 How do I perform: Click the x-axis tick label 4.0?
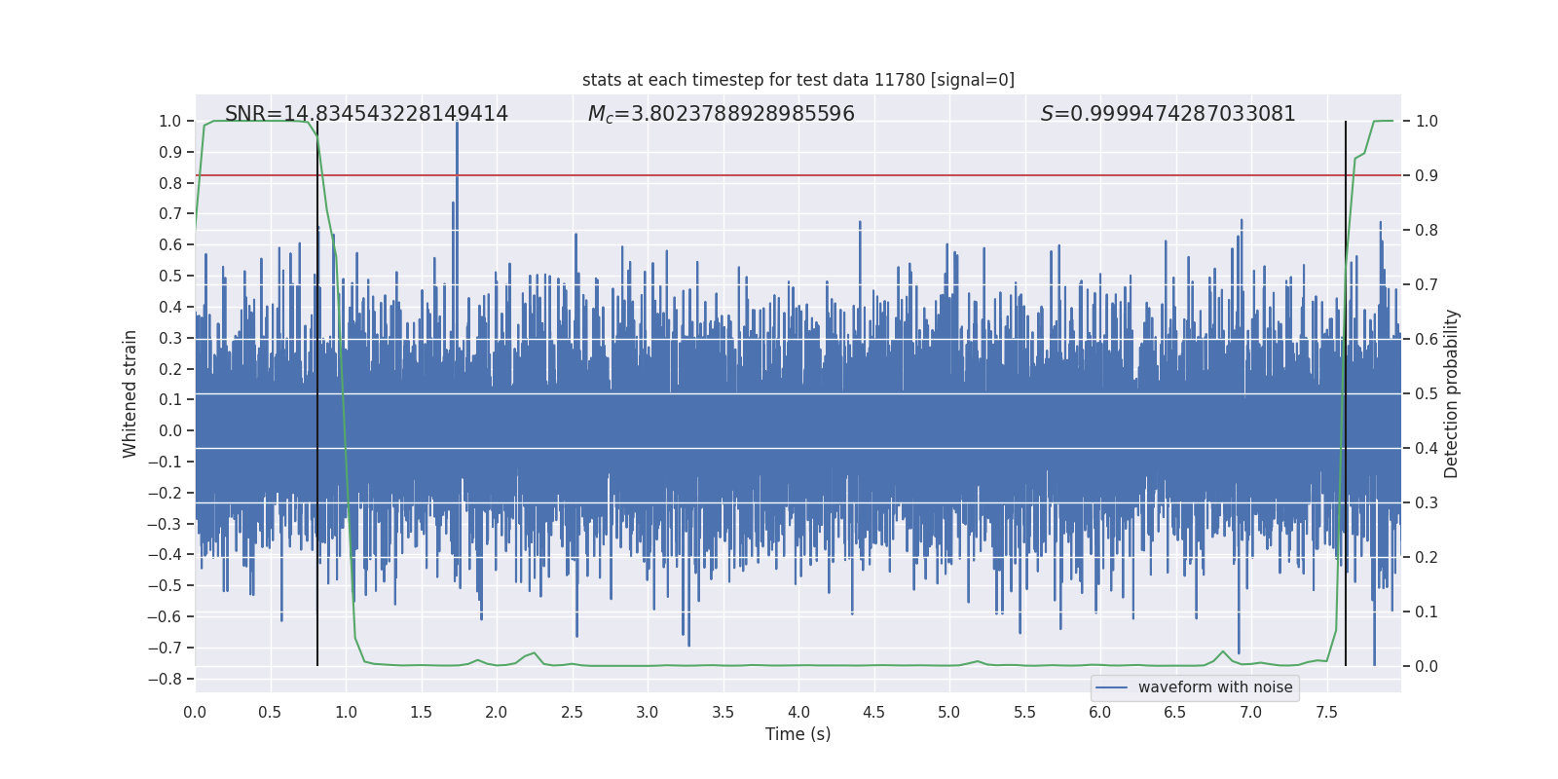point(798,712)
